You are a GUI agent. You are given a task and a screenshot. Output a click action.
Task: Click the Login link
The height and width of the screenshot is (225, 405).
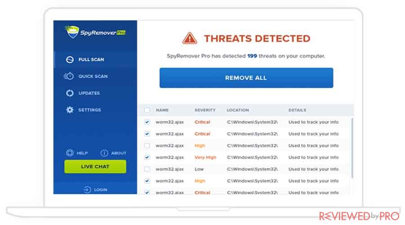click(x=95, y=189)
